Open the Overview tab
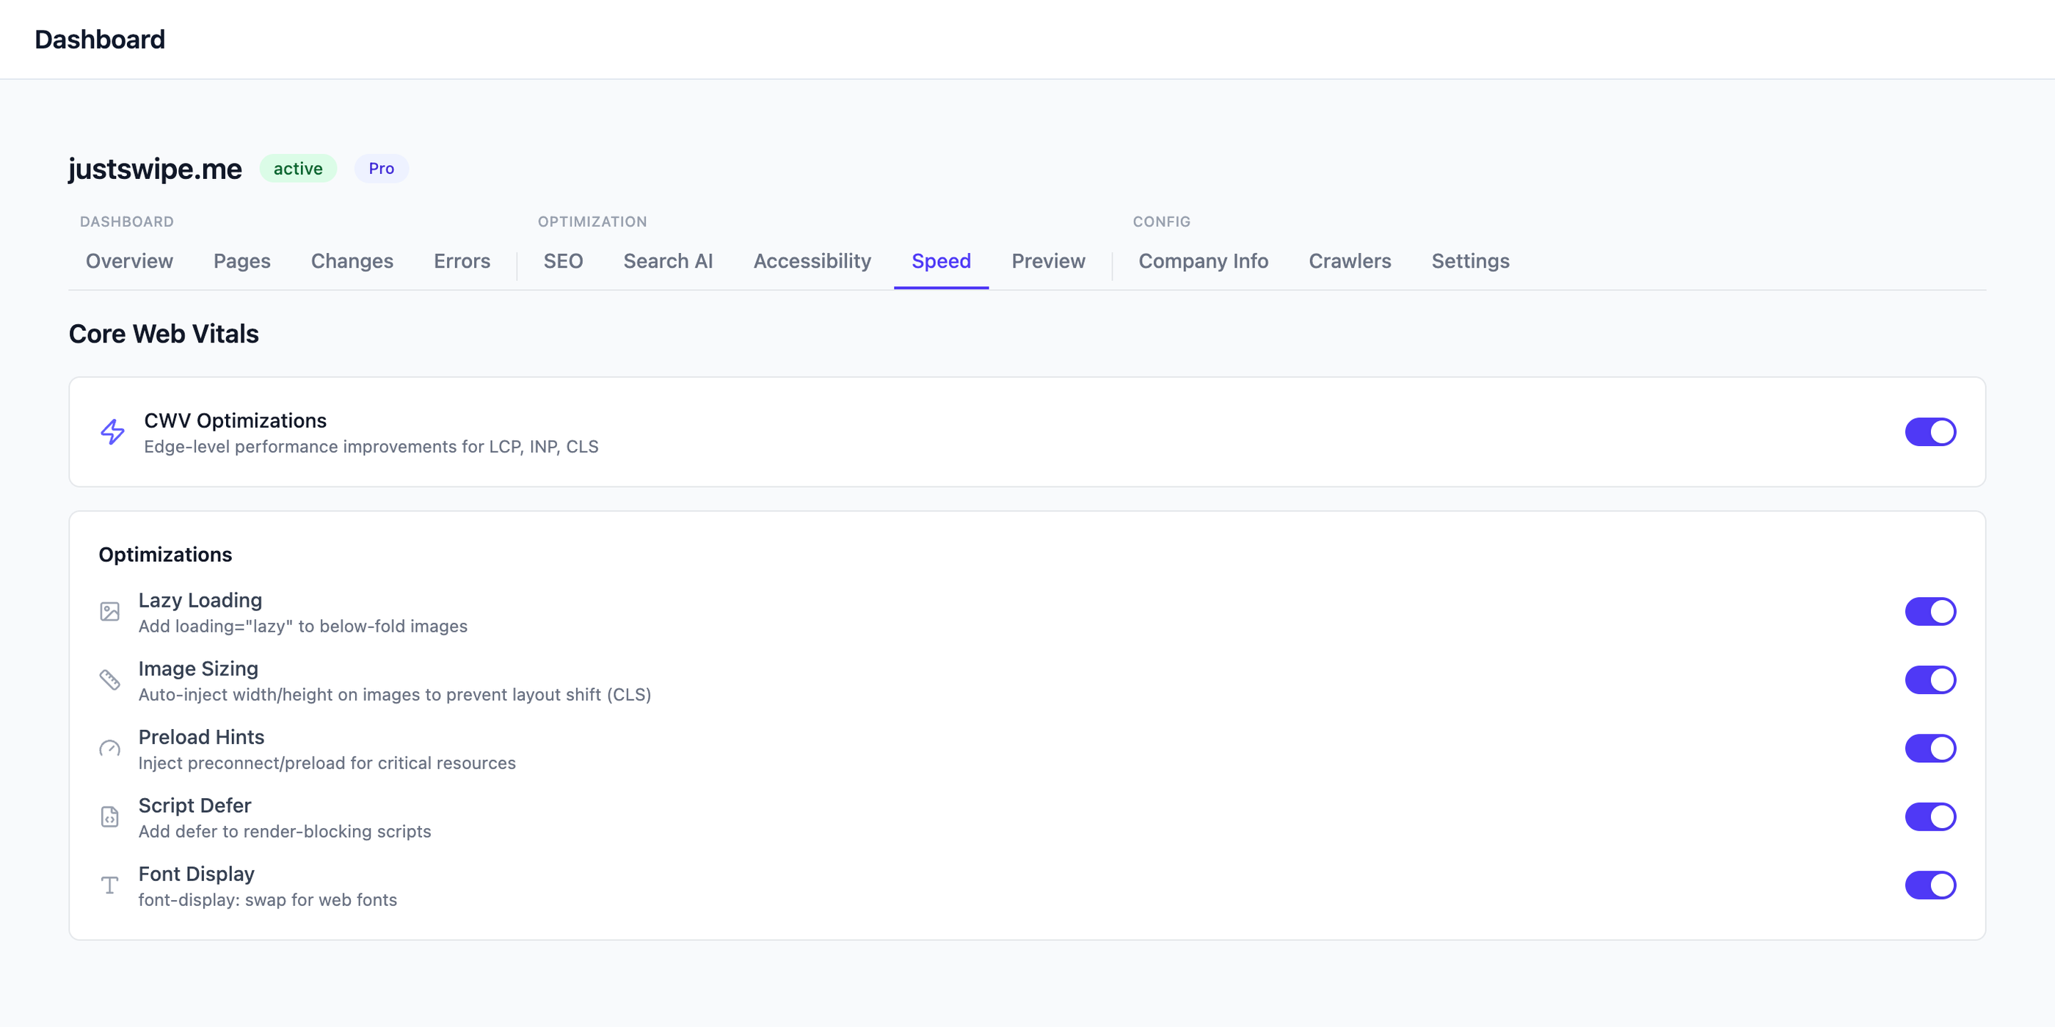Viewport: 2055px width, 1027px height. tap(129, 262)
